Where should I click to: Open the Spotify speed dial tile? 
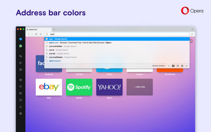(x=79, y=87)
